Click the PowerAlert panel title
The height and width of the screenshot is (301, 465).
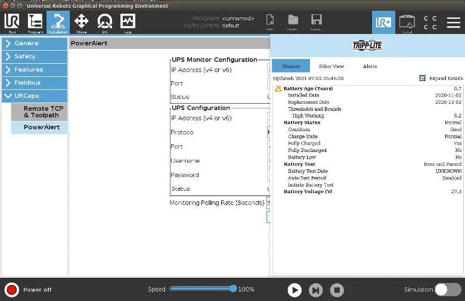pos(89,44)
